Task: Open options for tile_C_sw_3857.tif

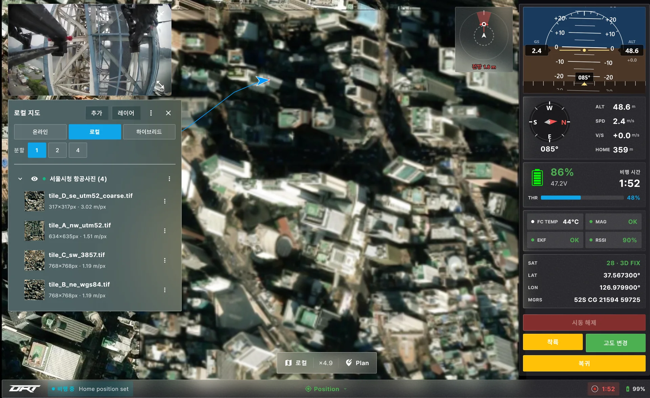Action: [x=165, y=260]
